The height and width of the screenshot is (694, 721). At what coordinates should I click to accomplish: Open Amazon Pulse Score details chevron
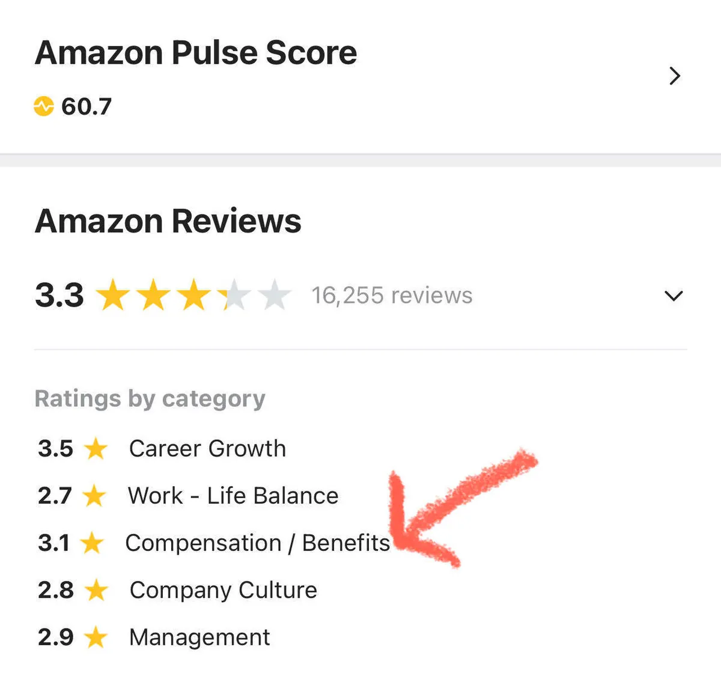click(x=675, y=76)
